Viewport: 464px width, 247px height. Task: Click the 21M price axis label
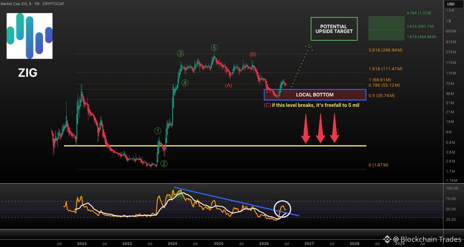tap(450, 112)
